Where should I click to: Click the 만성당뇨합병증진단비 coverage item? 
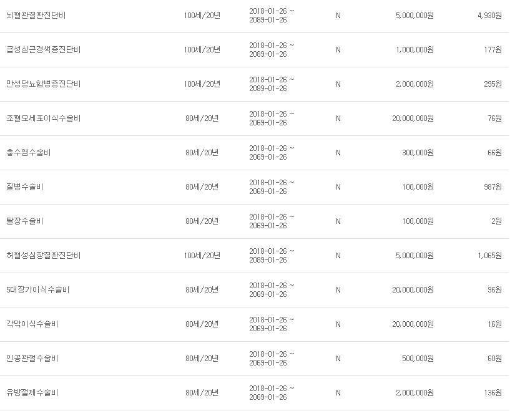43,84
